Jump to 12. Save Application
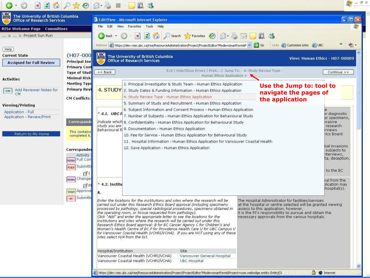Image resolution: width=370 pixels, height=278 pixels. click(x=167, y=148)
